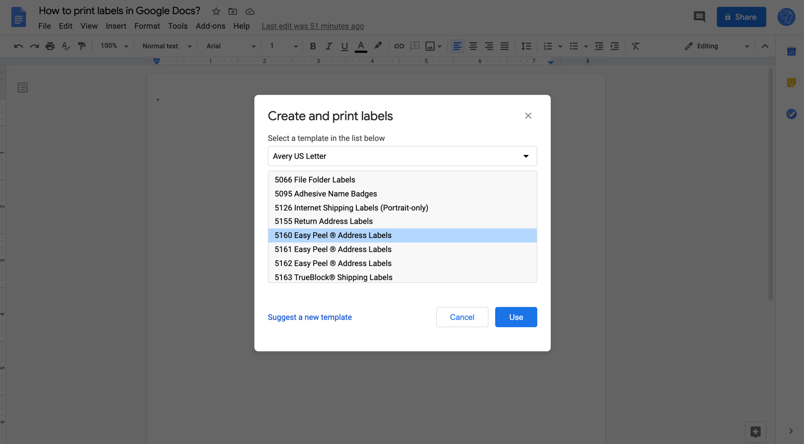804x444 pixels.
Task: Open the Avery US Letter template dropdown
Action: pyautogui.click(x=402, y=156)
